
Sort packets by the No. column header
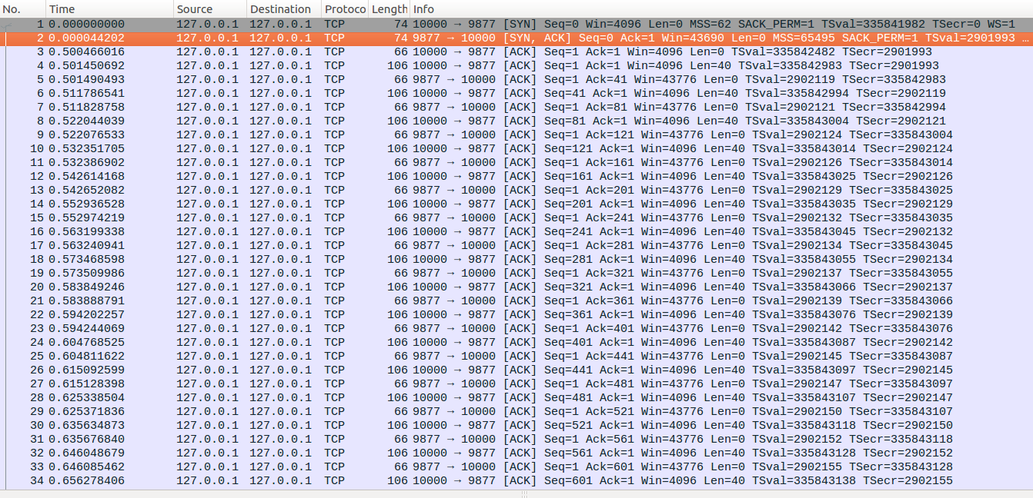tap(22, 9)
